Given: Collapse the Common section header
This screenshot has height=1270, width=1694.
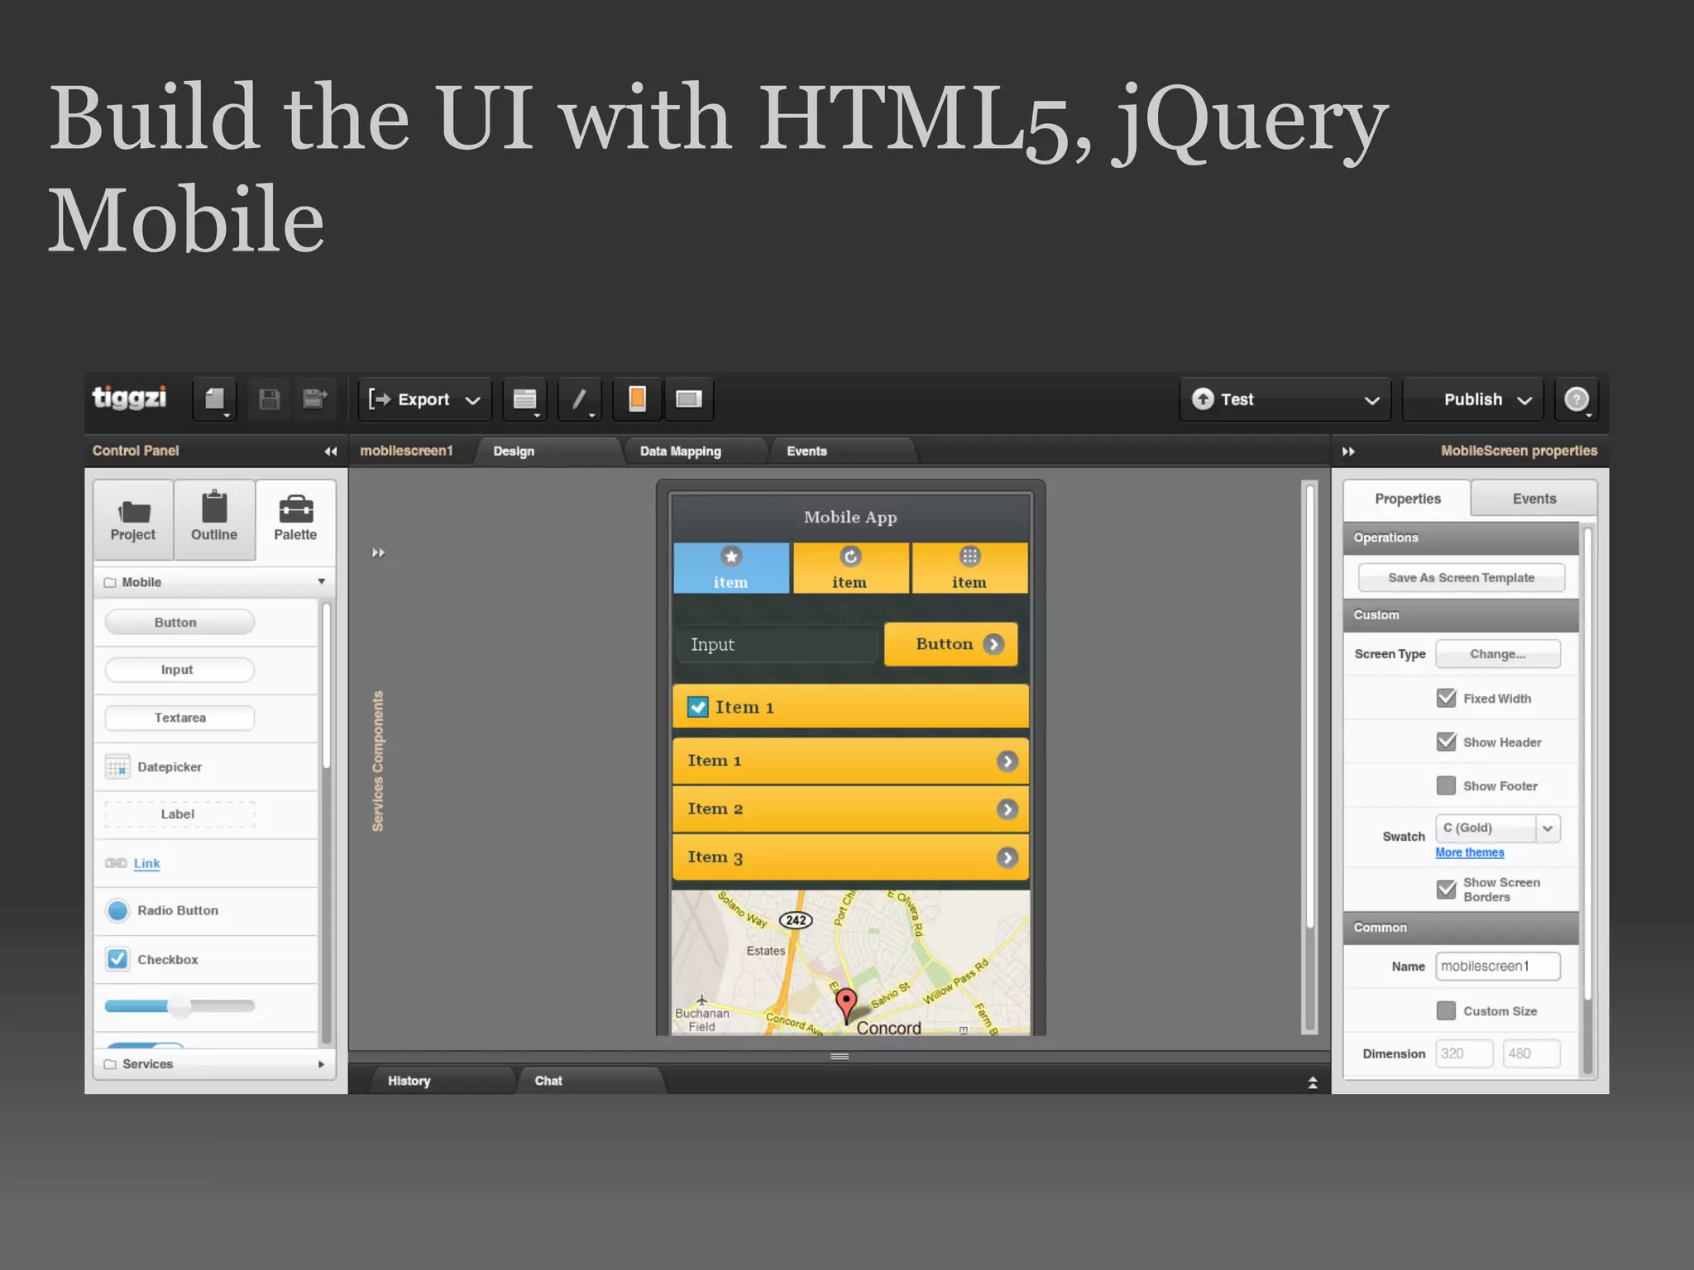Looking at the screenshot, I should coord(1461,928).
